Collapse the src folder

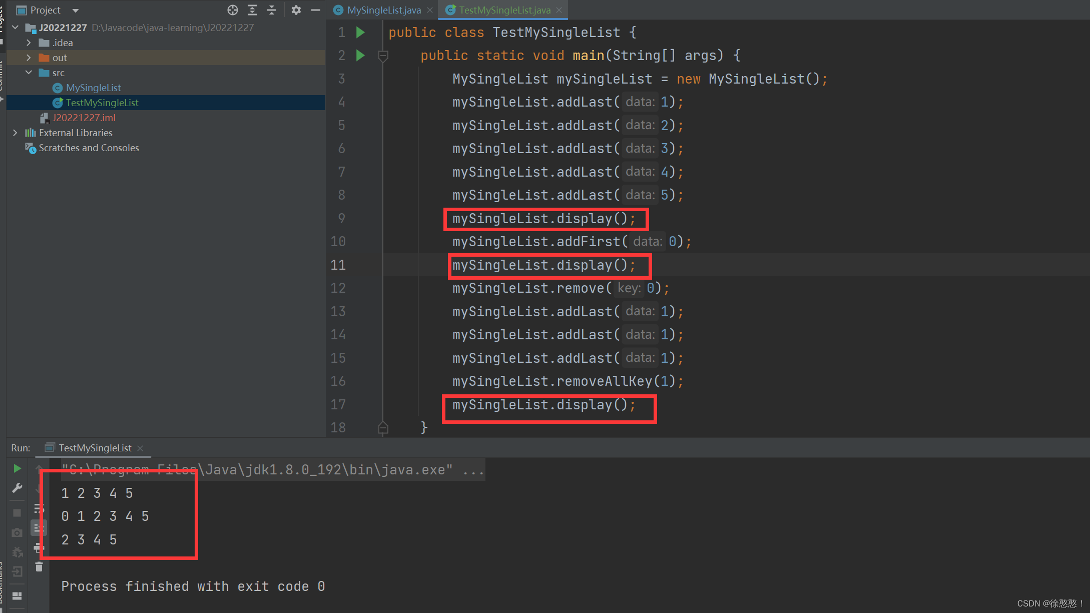(29, 73)
